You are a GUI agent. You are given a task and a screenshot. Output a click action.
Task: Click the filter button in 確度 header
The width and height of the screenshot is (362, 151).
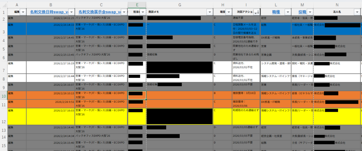click(228, 12)
